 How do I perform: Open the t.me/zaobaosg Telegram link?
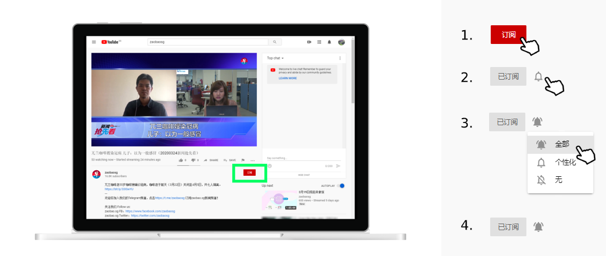coord(170,198)
